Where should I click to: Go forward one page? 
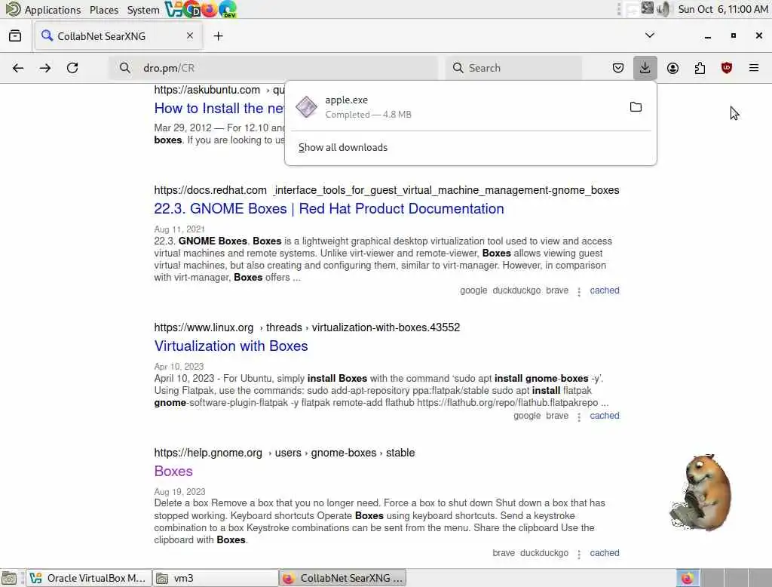click(45, 68)
